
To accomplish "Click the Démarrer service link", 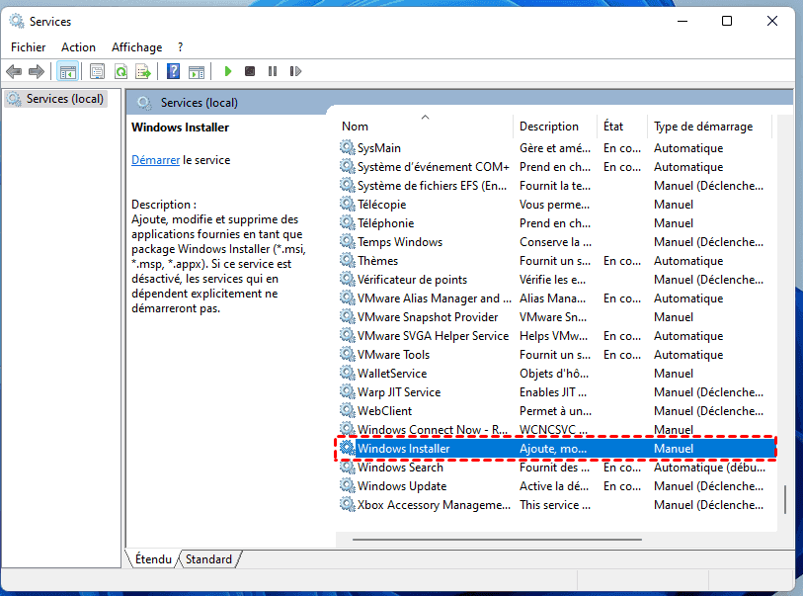I will coord(155,159).
